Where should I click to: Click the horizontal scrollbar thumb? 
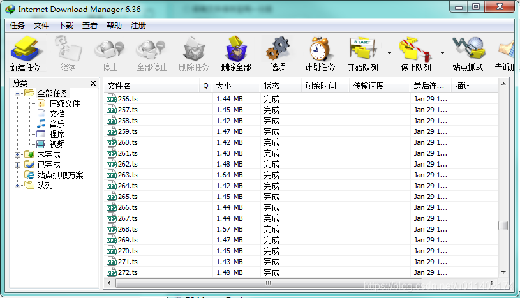(269, 283)
